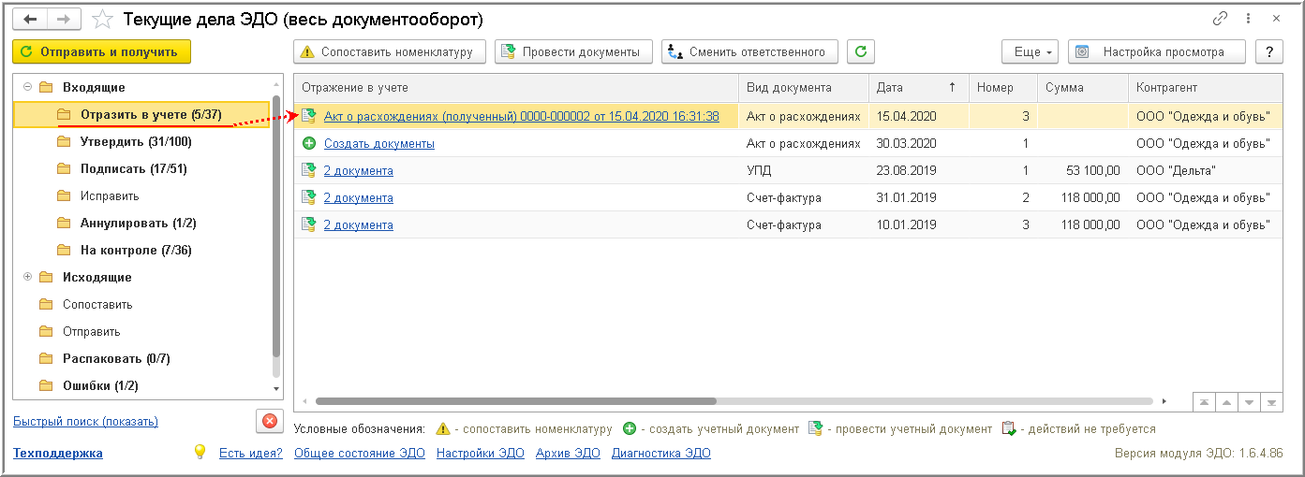Click document icon in 15.04.2020 row
The width and height of the screenshot is (1305, 477).
click(x=308, y=116)
